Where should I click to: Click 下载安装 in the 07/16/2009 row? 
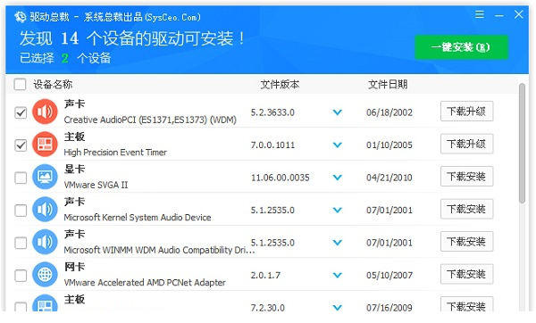click(x=466, y=304)
